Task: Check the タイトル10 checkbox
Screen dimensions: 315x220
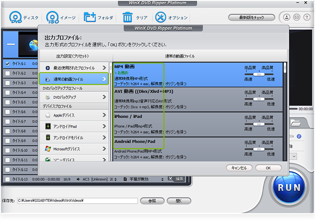Action: tap(7, 151)
